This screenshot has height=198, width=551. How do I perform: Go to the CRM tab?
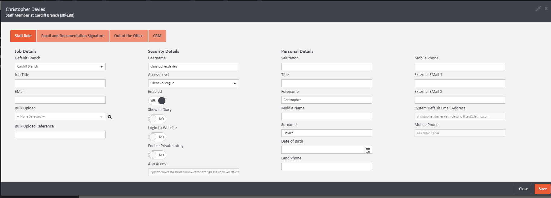157,36
